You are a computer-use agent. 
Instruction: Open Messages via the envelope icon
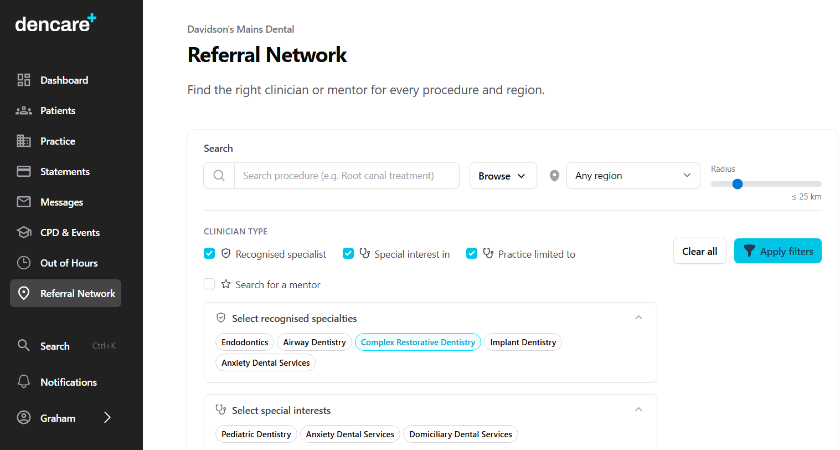click(x=23, y=202)
